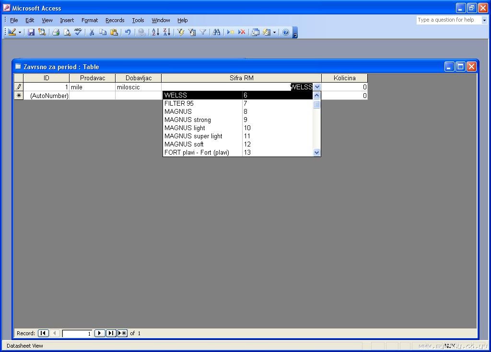Pick MAGNUS strong from the list
The height and width of the screenshot is (352, 491).
[238, 120]
